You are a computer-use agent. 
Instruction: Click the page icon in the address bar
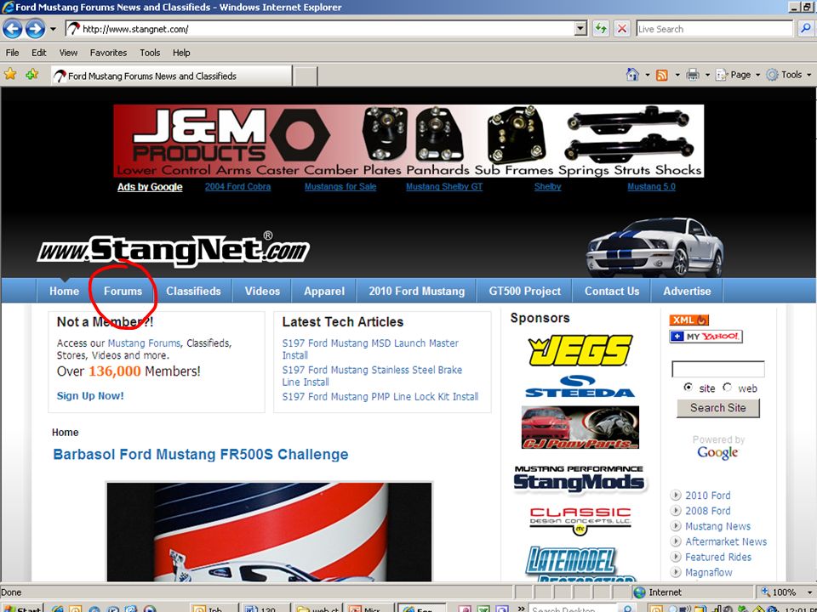[x=73, y=29]
